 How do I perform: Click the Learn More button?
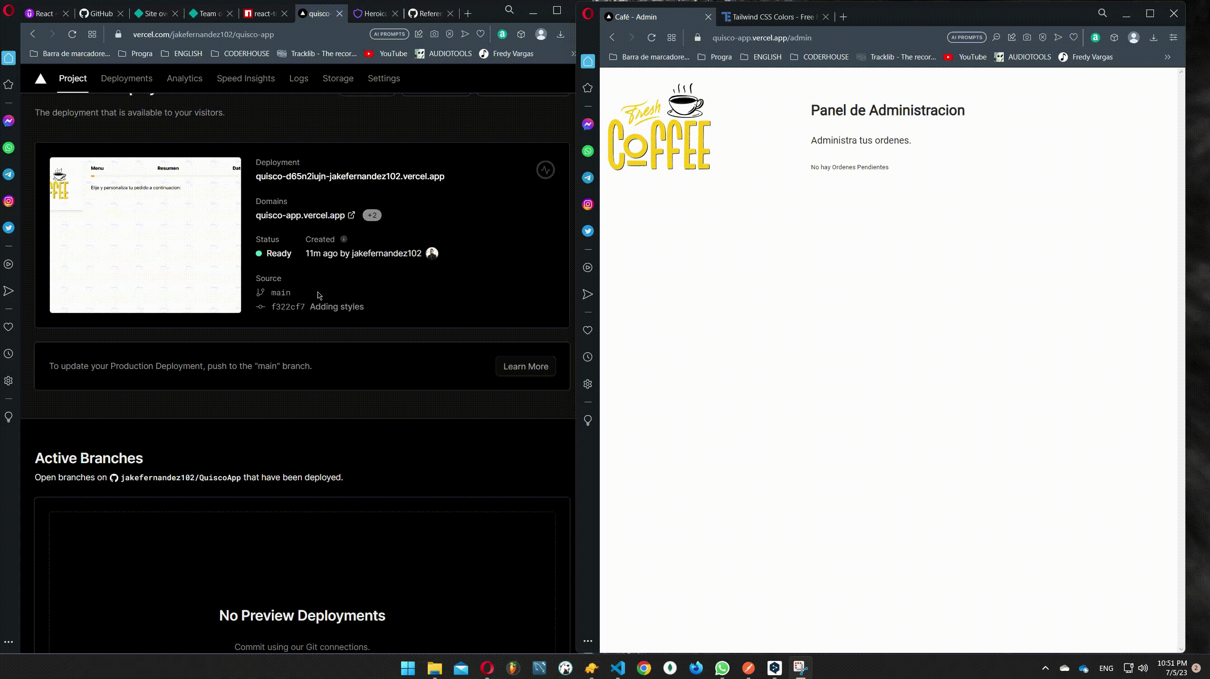[525, 367]
